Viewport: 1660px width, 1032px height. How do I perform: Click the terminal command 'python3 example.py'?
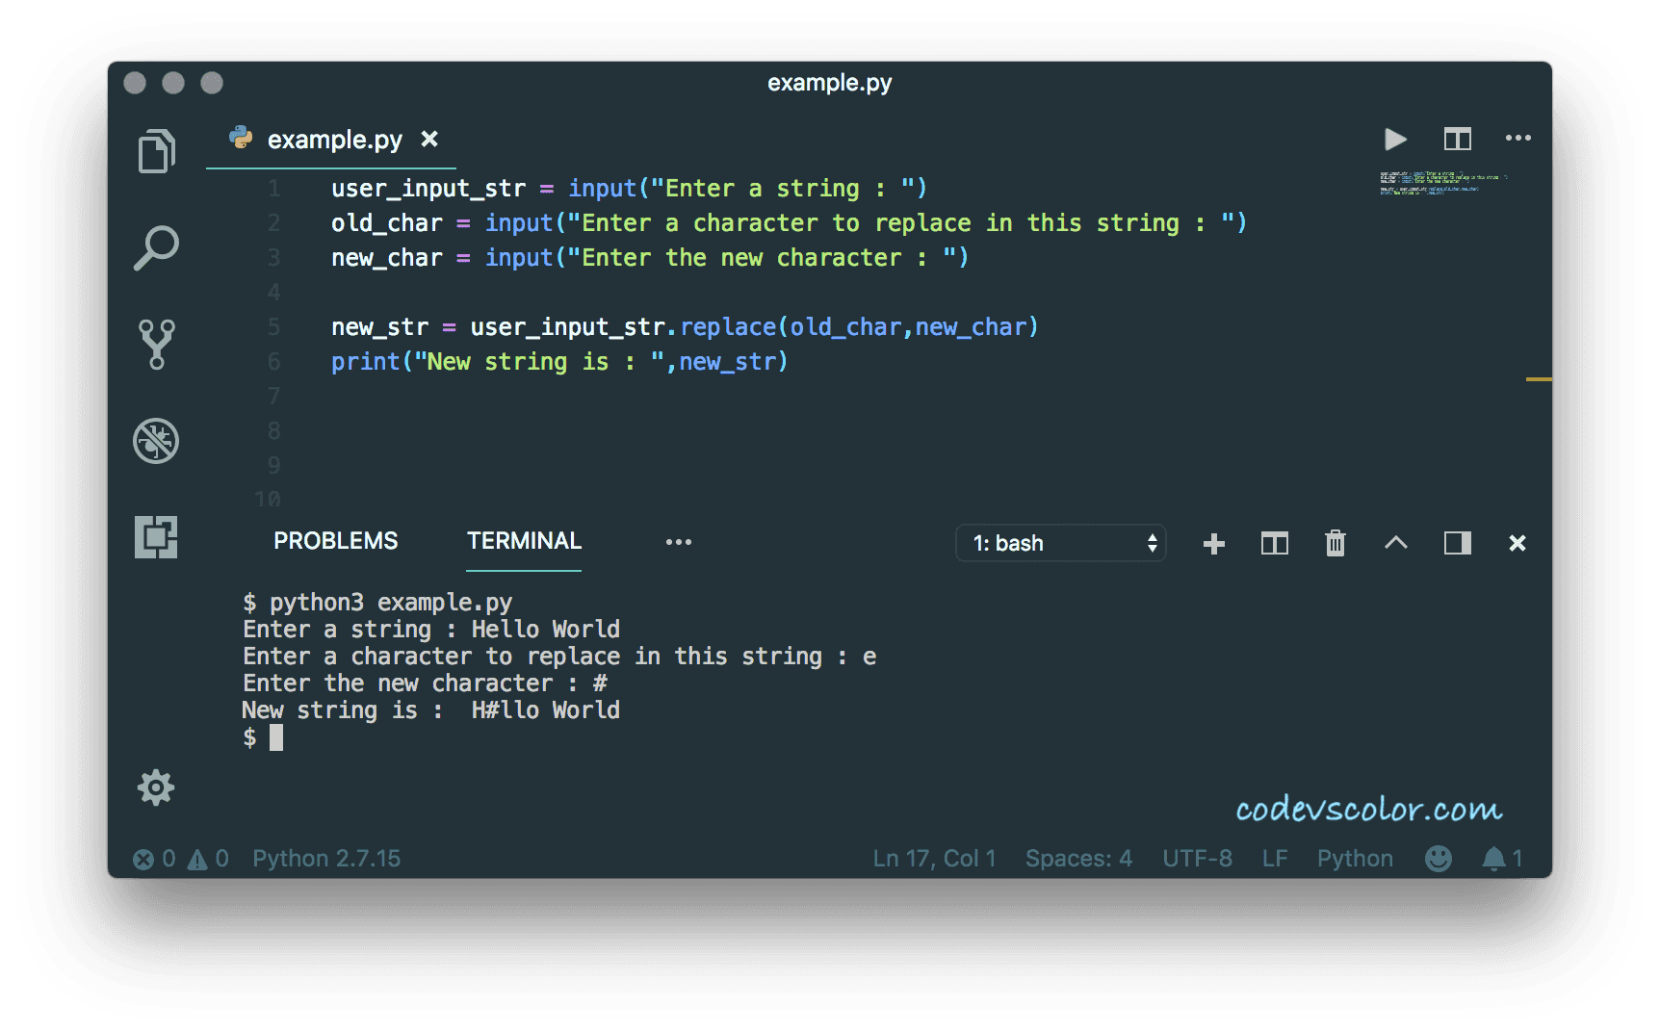[391, 603]
